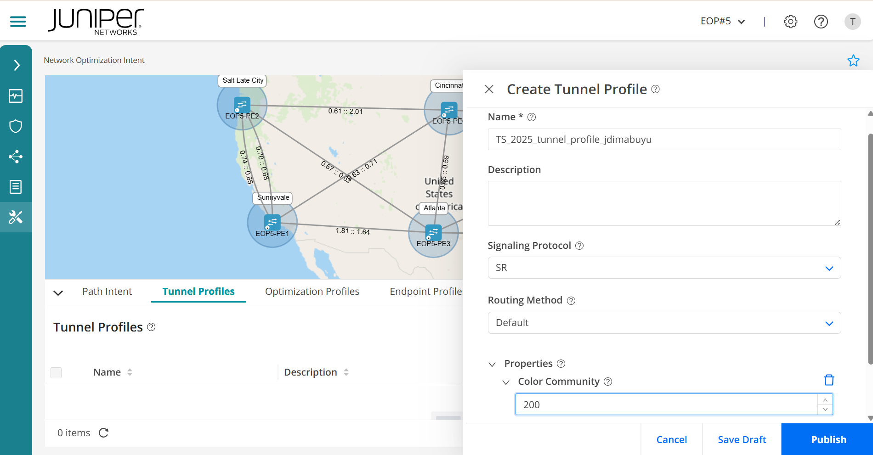Screen dimensions: 873x455
Task: Open the document list sidebar icon
Action: (16, 187)
